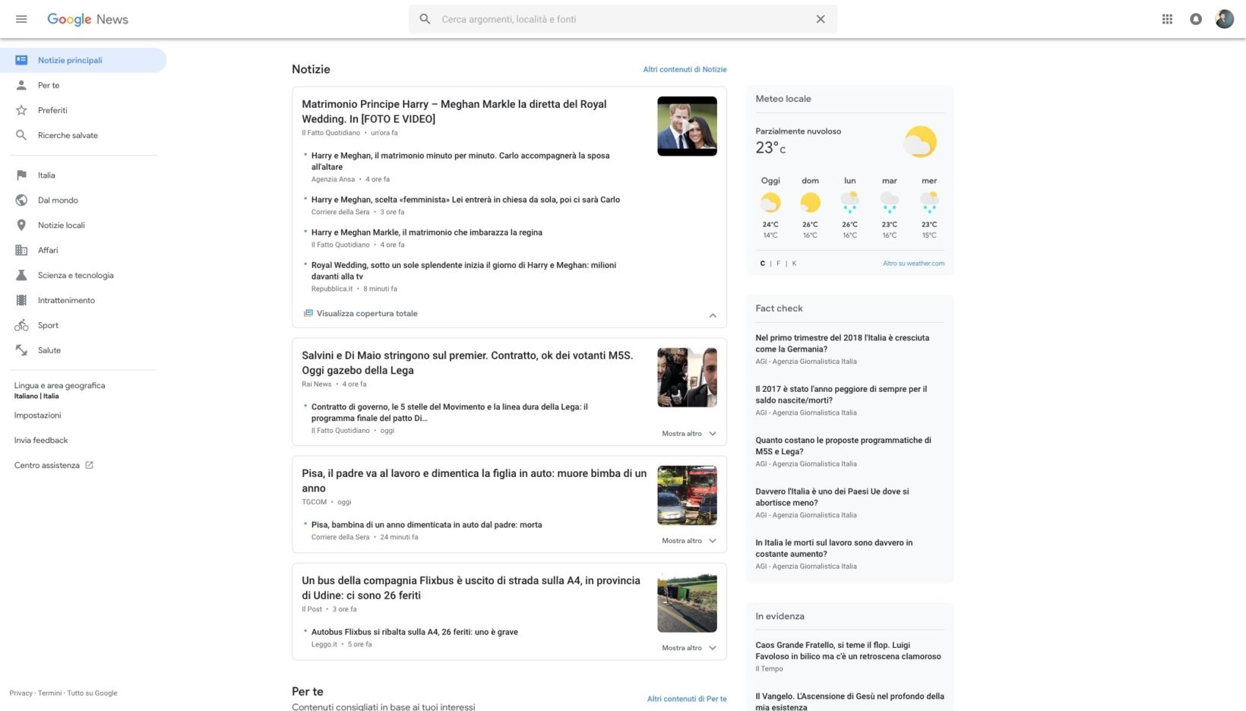Viewport: 1246px width, 711px height.
Task: Open fact check on M5S e Lega costs
Action: (843, 446)
